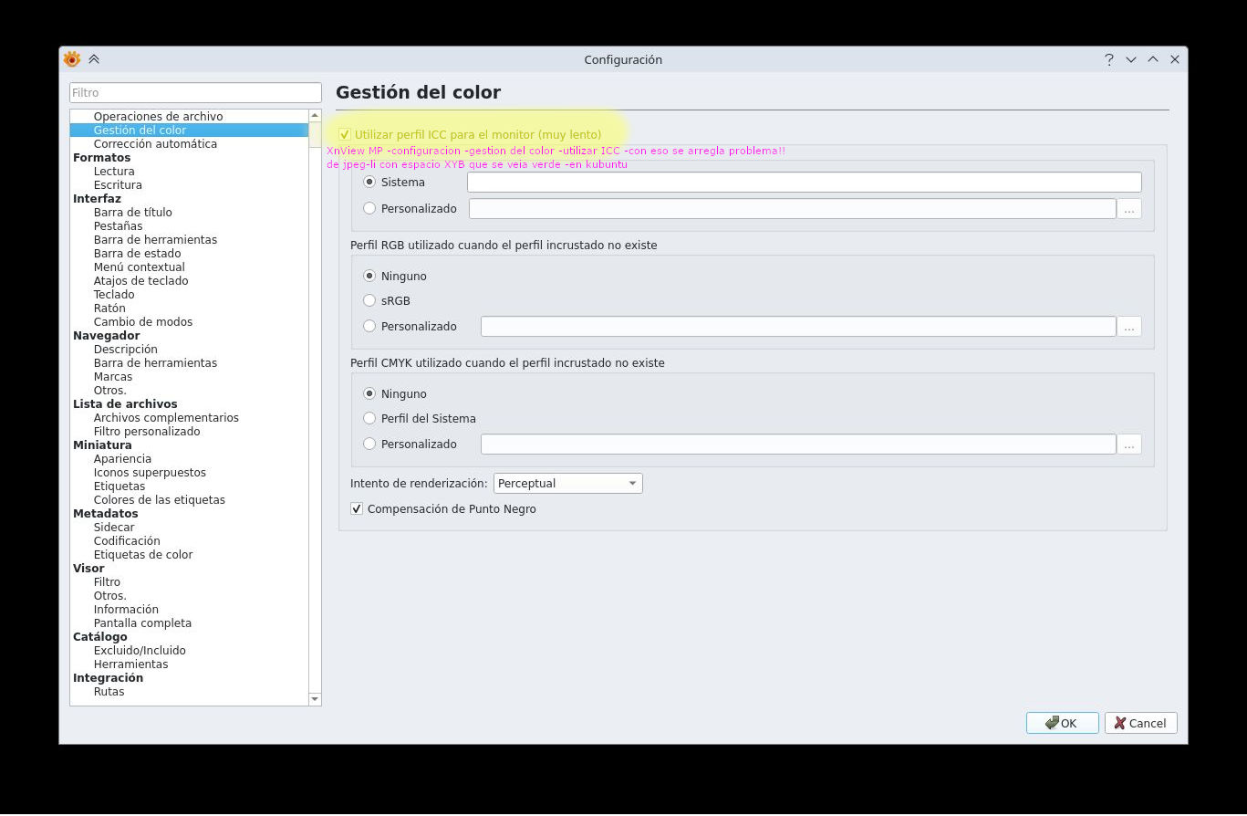
Task: Select the 'Formatos' category
Action: coord(101,157)
